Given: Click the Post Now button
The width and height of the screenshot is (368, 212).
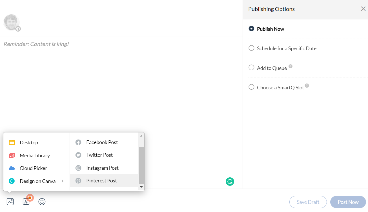Looking at the screenshot, I should 348,202.
